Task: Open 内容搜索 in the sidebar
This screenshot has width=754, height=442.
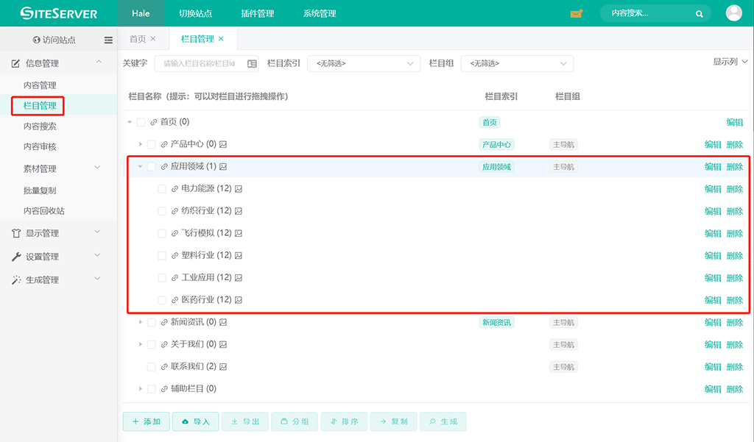Action: click(x=40, y=126)
